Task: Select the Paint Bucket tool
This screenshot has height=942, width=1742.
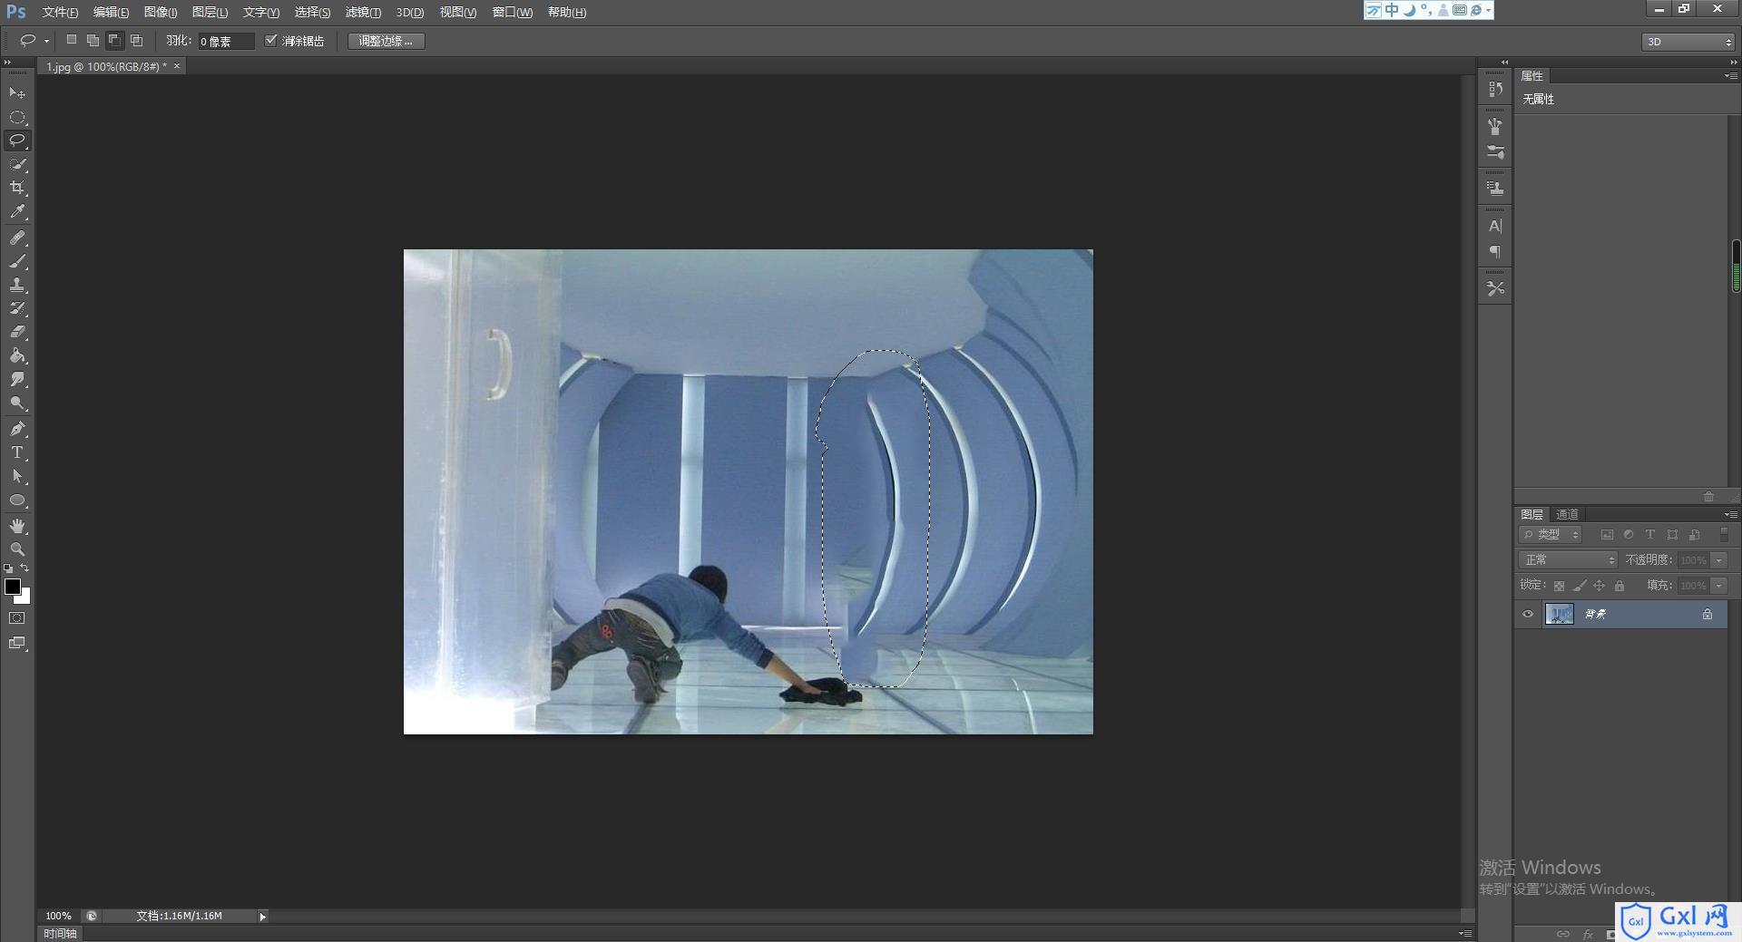Action: pyautogui.click(x=17, y=355)
